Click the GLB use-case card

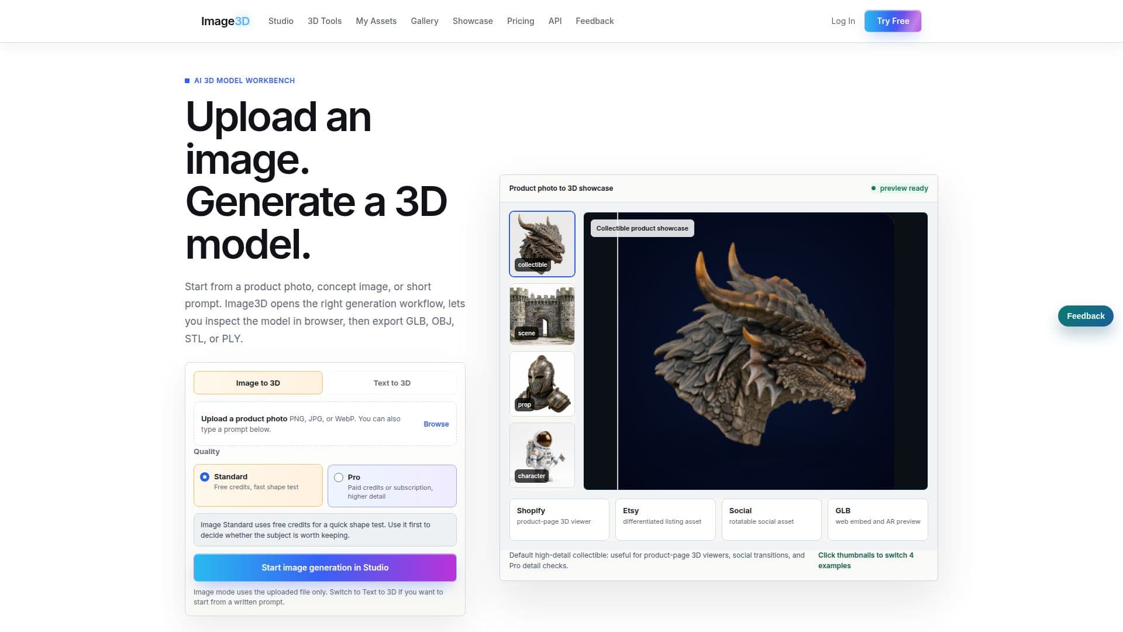(x=878, y=520)
